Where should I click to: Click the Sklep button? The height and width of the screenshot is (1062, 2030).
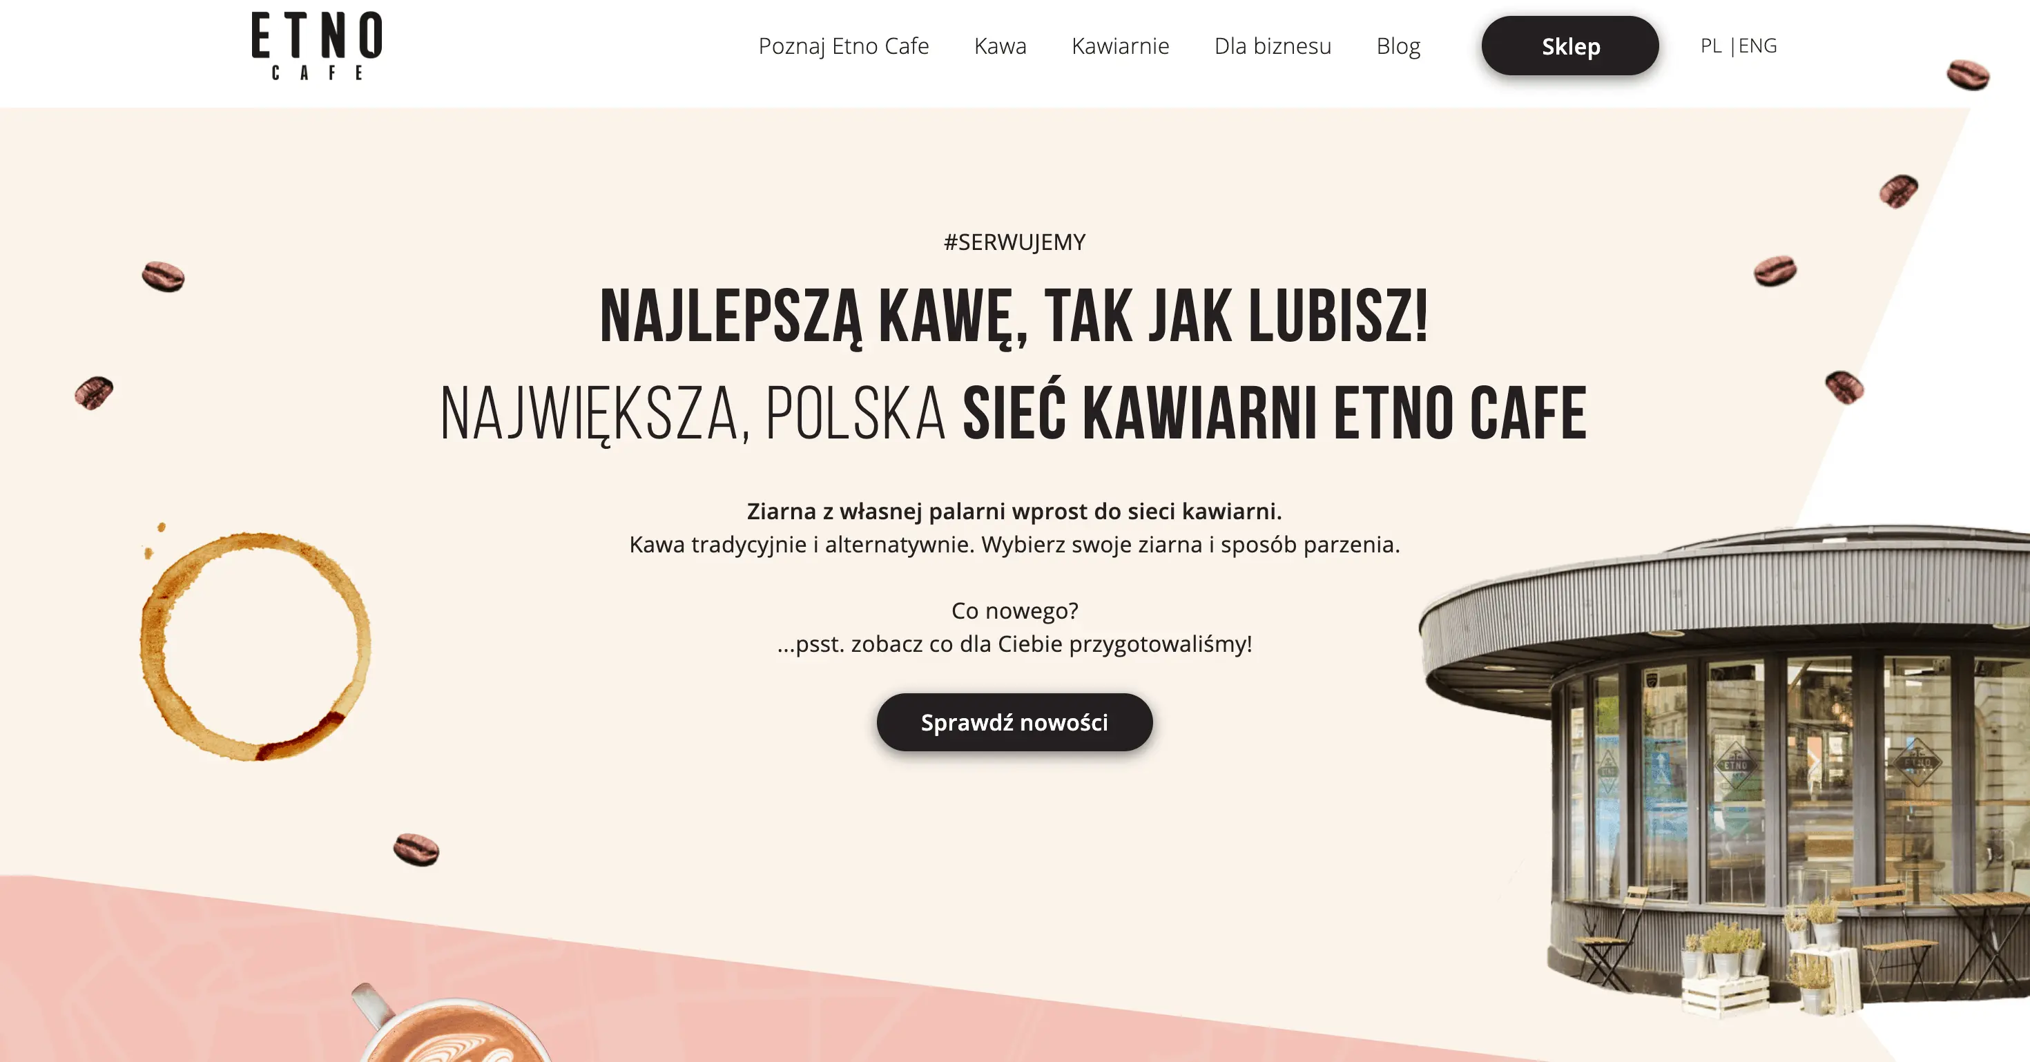[1569, 46]
